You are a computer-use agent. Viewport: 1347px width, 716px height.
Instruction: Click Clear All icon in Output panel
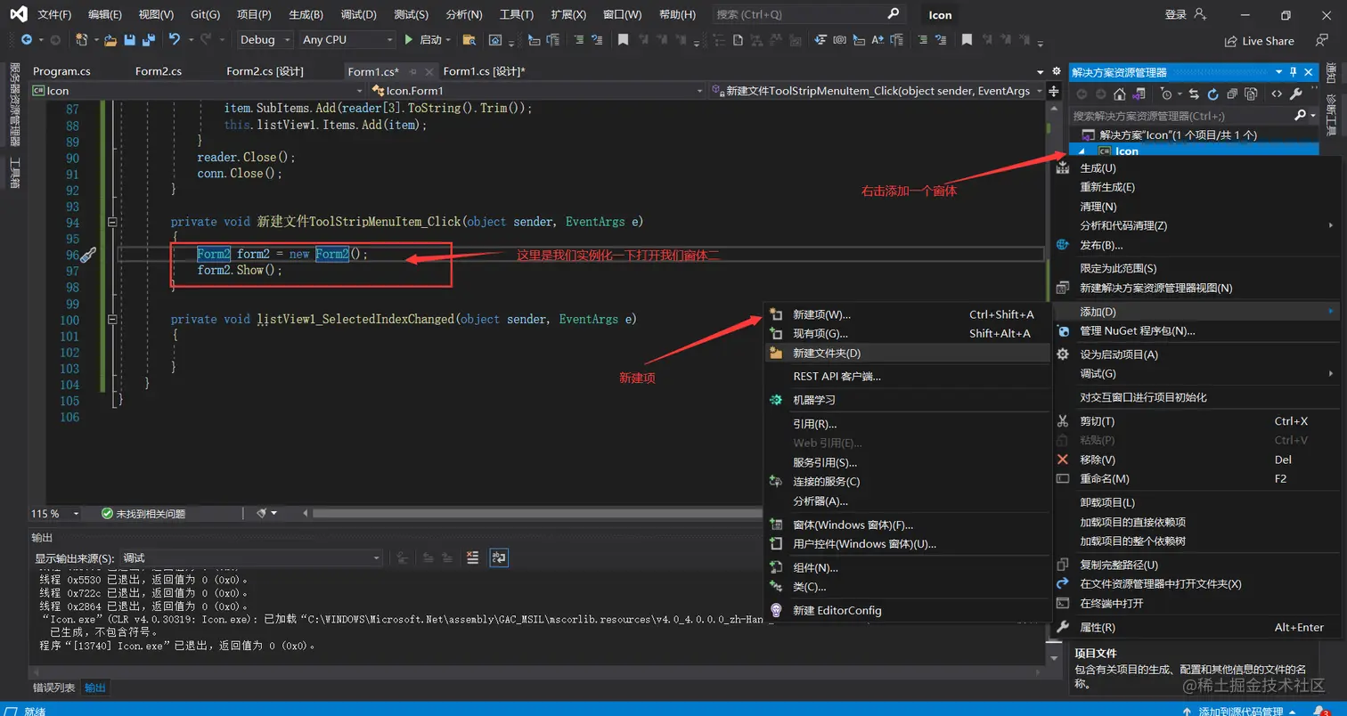(472, 557)
